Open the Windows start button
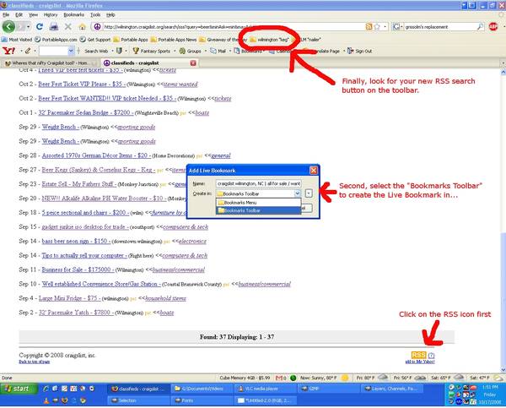 point(19,389)
